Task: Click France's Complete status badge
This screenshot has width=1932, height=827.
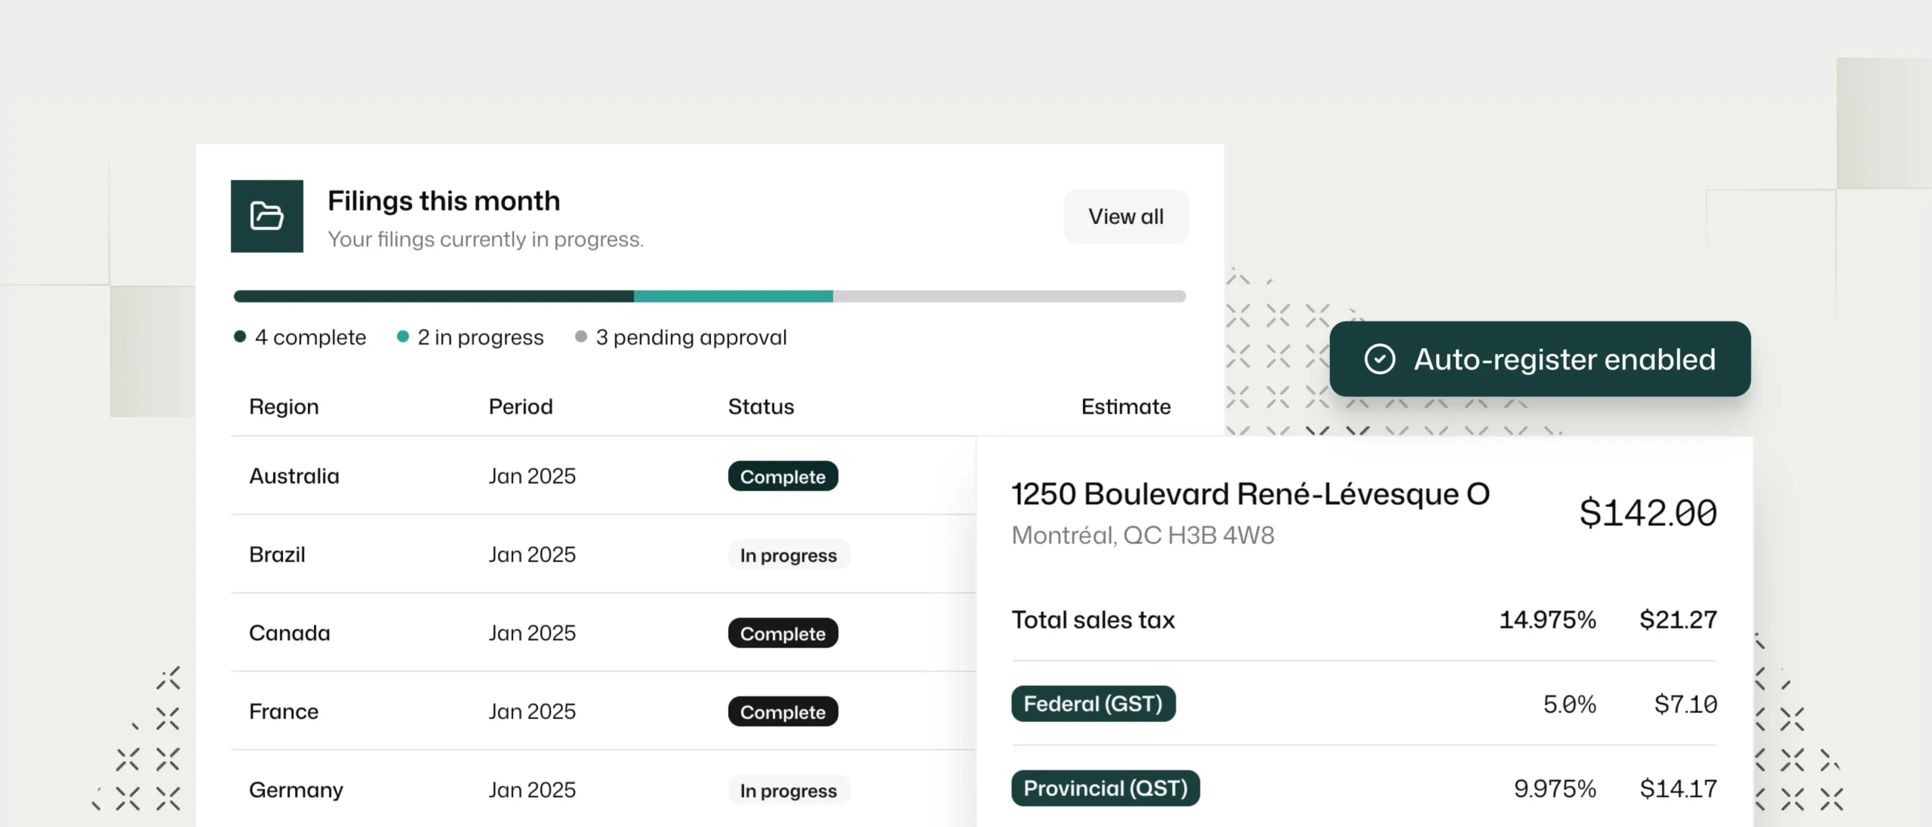Action: 783,712
